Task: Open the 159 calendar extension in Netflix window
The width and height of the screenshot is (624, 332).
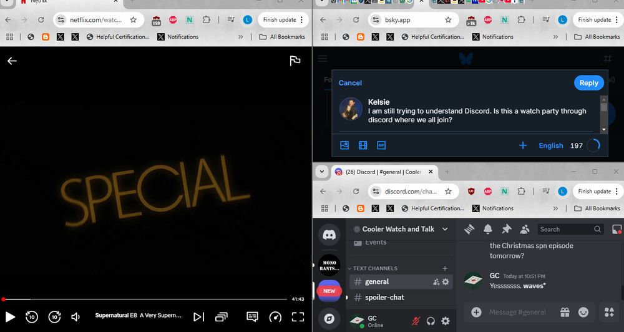Action: point(156,21)
